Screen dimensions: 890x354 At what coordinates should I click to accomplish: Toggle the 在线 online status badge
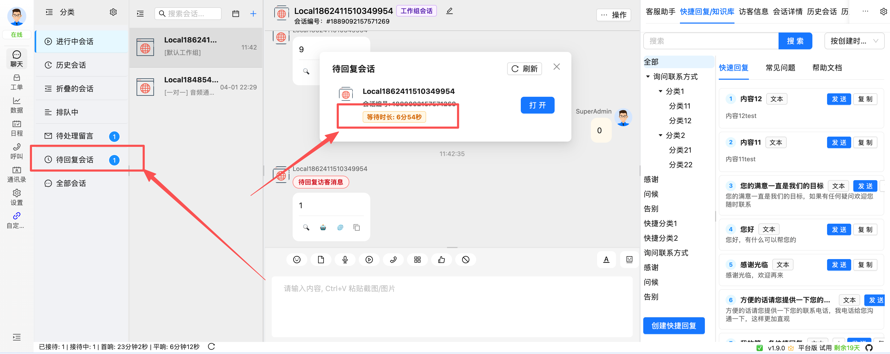pyautogui.click(x=16, y=35)
